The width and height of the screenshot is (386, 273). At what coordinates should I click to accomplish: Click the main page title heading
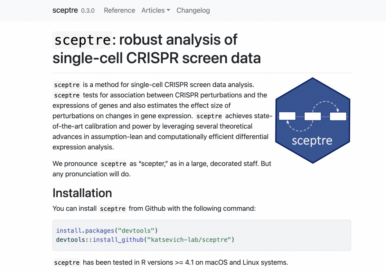pos(157,49)
